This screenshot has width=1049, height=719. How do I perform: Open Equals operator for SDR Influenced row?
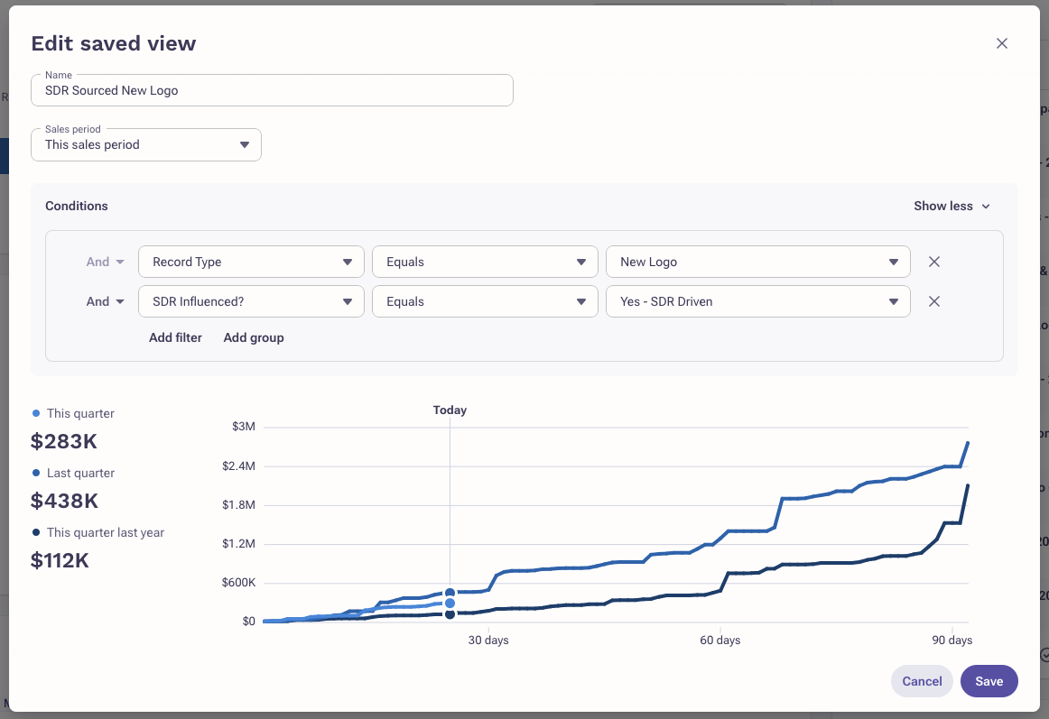pyautogui.click(x=485, y=301)
